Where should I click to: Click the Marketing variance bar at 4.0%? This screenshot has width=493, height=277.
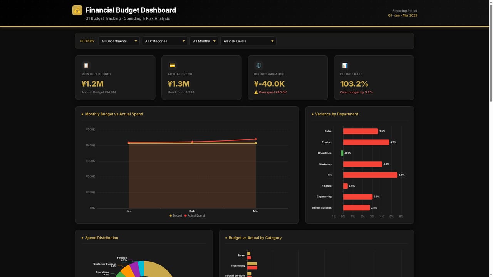click(x=362, y=164)
